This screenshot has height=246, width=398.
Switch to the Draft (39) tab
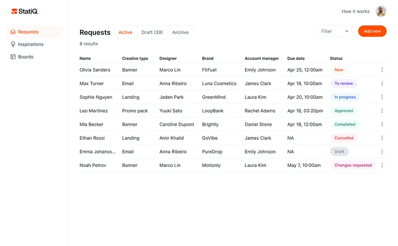coord(152,32)
